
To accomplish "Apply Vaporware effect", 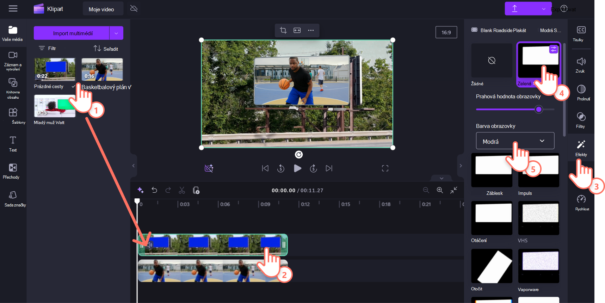I will tap(538, 266).
